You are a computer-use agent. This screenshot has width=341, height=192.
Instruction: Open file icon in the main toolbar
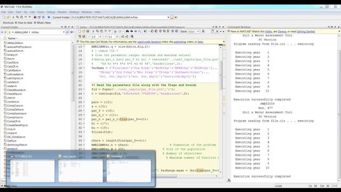(x=8, y=17)
